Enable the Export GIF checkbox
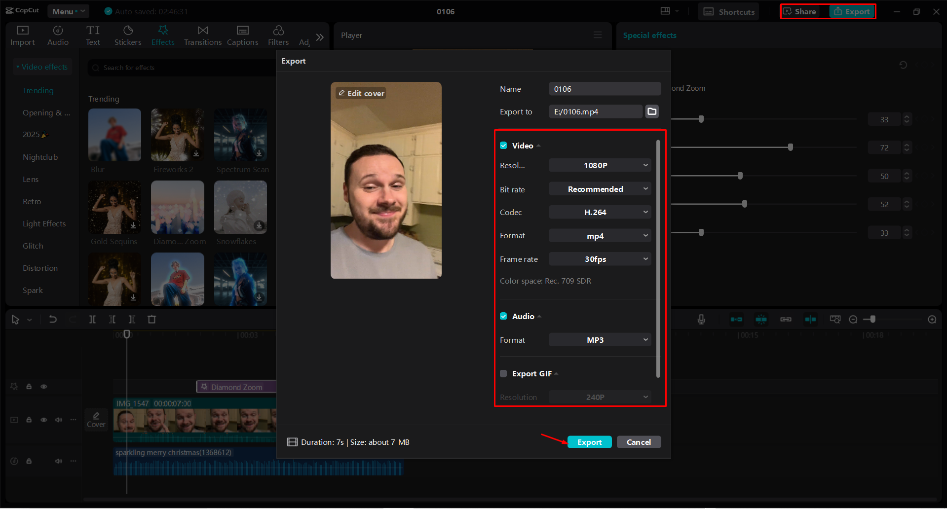This screenshot has width=947, height=509. 503,373
